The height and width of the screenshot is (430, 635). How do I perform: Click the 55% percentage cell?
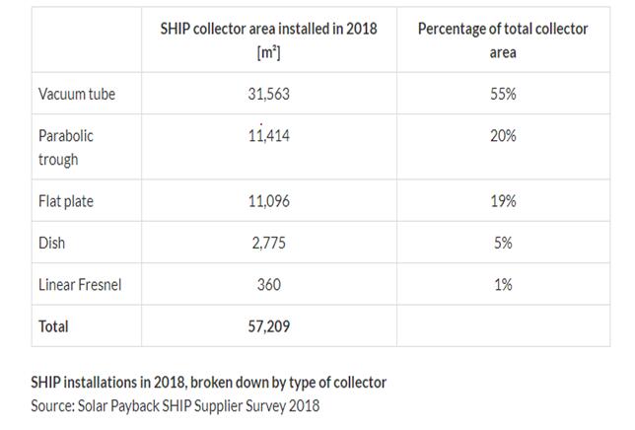[503, 94]
